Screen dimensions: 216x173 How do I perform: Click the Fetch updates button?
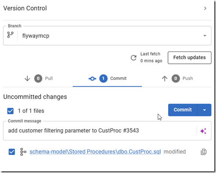point(189,58)
